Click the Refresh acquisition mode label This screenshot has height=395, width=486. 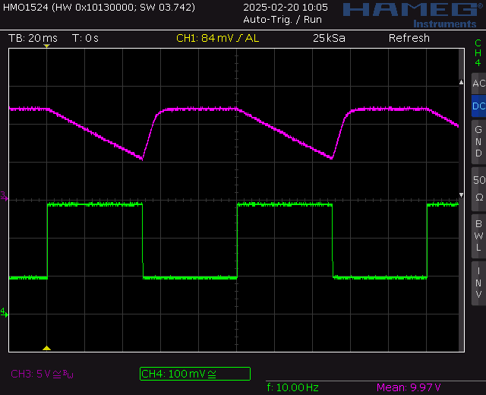click(x=409, y=38)
